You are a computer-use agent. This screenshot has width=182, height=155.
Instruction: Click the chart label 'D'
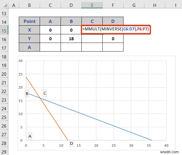(x=71, y=143)
